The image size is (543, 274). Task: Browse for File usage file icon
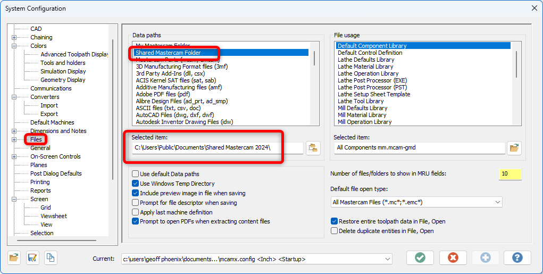(x=514, y=148)
